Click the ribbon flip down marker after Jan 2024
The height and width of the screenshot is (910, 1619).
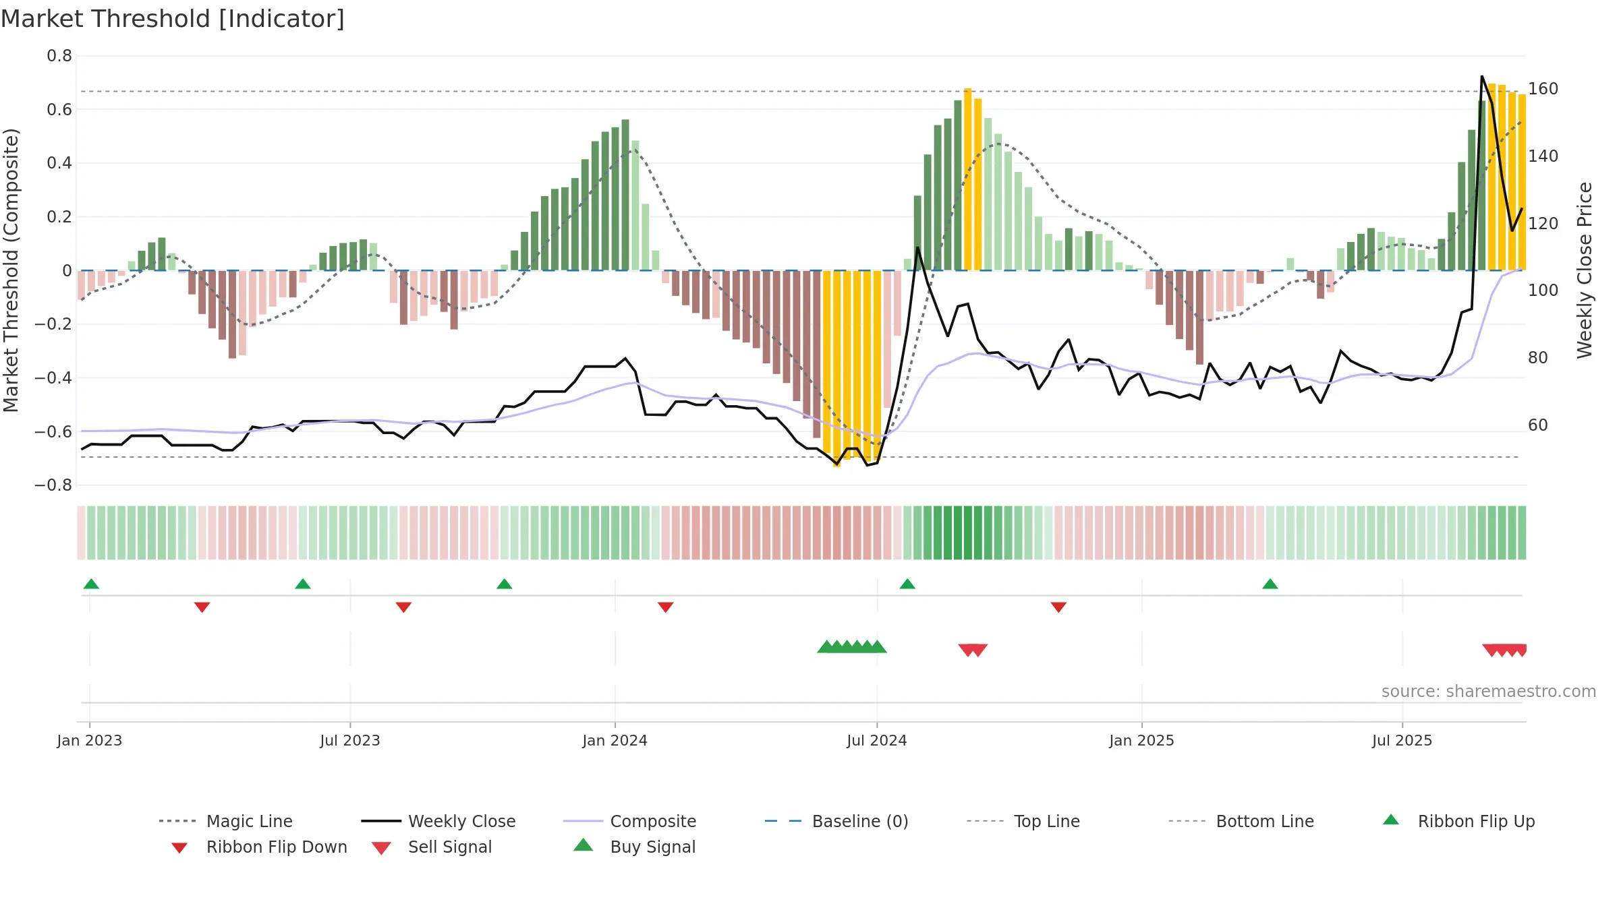click(666, 607)
